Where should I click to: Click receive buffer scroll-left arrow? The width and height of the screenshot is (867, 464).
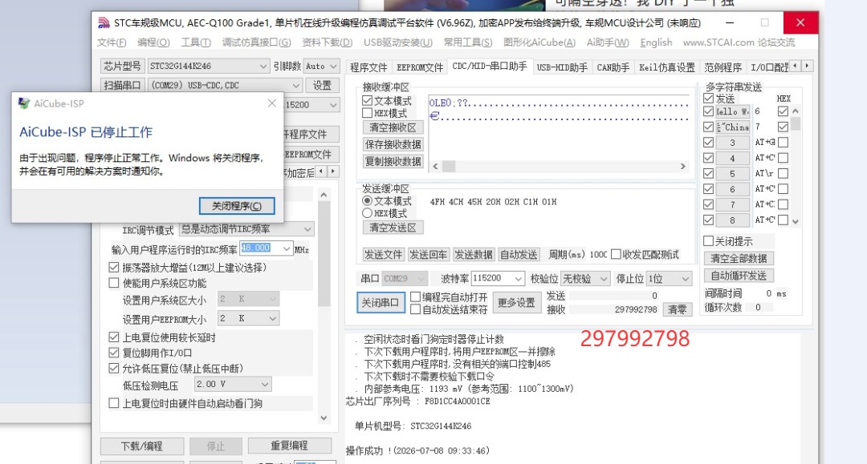pyautogui.click(x=435, y=166)
